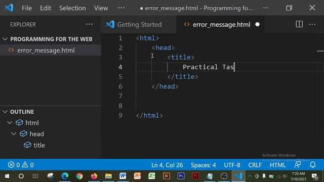The width and height of the screenshot is (324, 182).
Task: Open Microsoft Word from taskbar
Action: [123, 176]
